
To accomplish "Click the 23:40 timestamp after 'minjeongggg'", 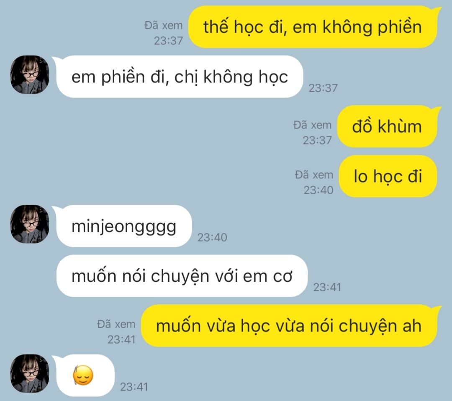I will pos(212,237).
